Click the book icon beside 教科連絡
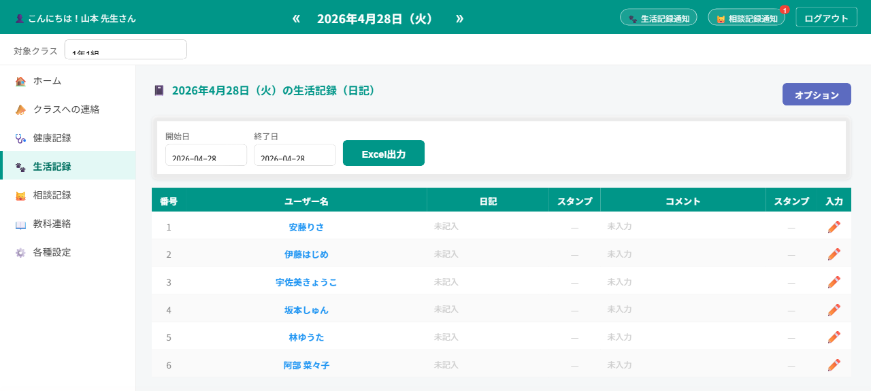871x391 pixels. click(20, 224)
